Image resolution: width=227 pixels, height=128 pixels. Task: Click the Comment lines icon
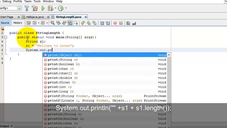[128, 23]
